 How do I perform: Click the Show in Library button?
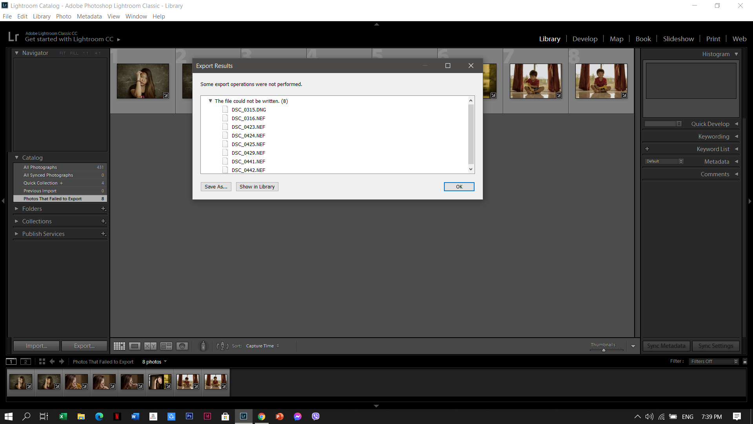(x=257, y=186)
